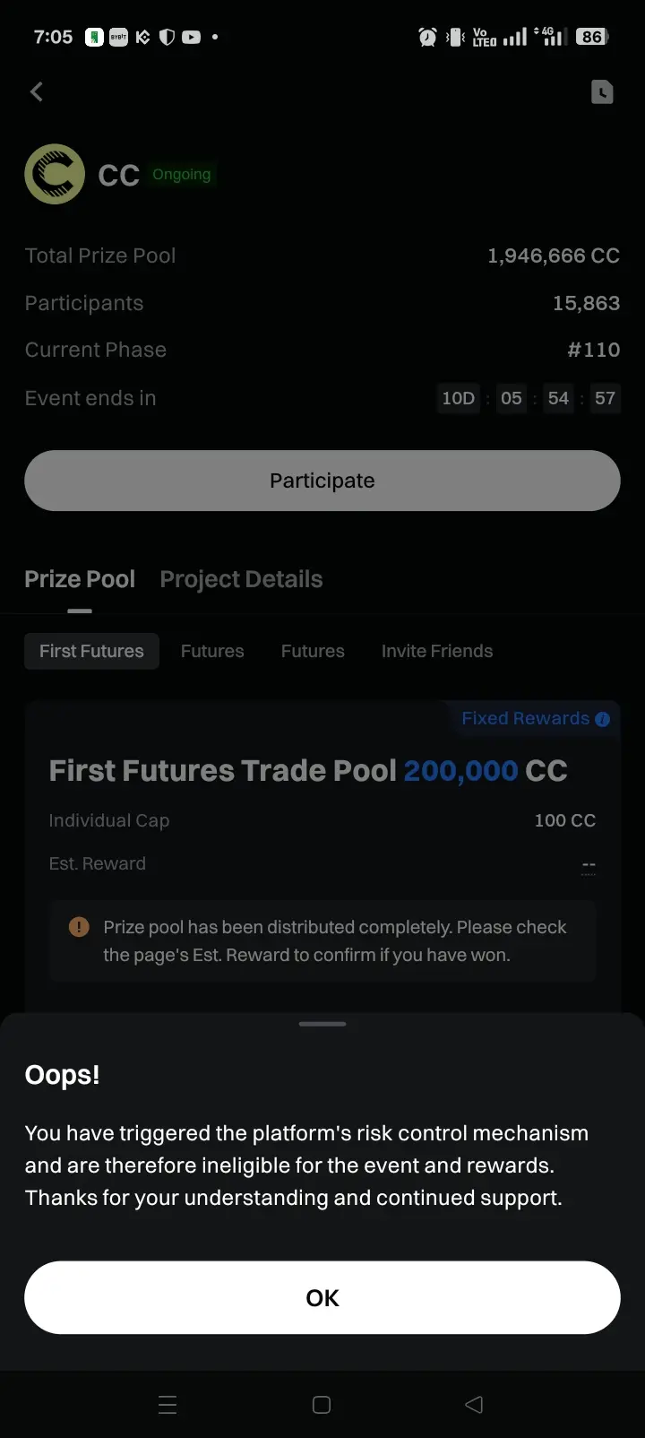Tap the bottom sheet drag handle

pyautogui.click(x=322, y=1024)
